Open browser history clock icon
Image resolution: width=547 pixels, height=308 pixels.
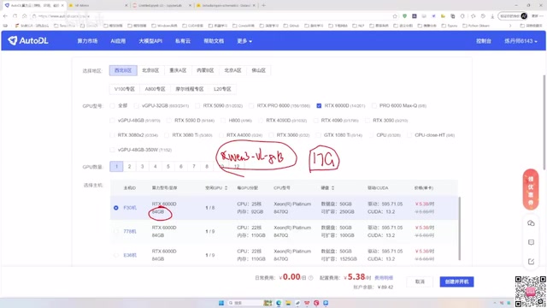(483, 16)
